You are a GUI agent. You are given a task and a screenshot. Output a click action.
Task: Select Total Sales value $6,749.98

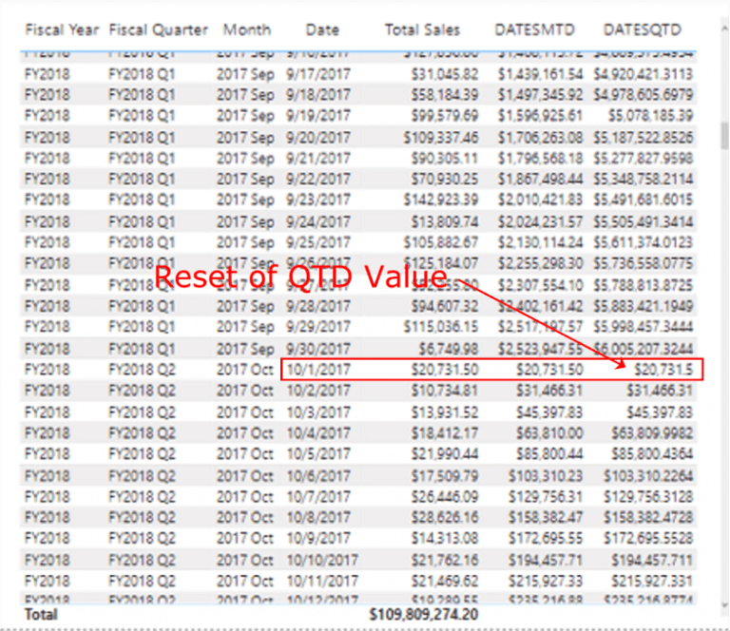(x=449, y=349)
